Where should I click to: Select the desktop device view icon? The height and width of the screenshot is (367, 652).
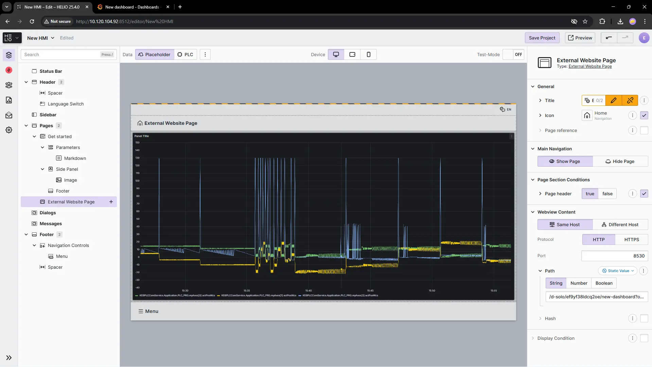pos(336,54)
